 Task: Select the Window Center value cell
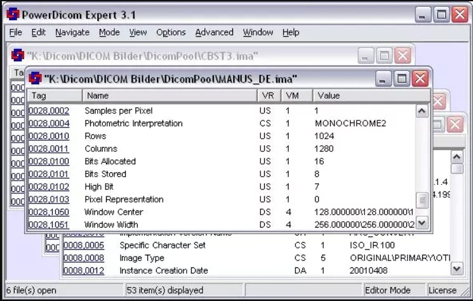click(x=364, y=212)
